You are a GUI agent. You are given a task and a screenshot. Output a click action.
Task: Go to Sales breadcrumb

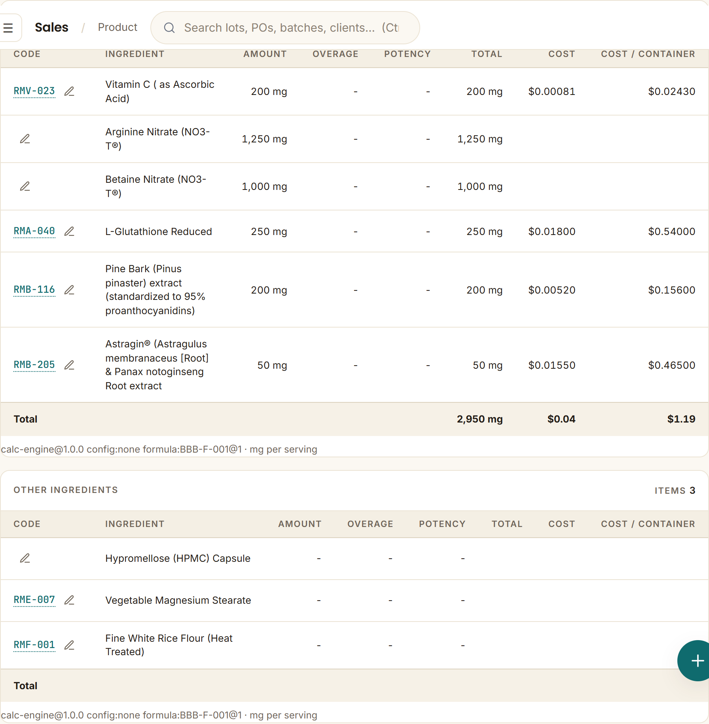point(51,27)
